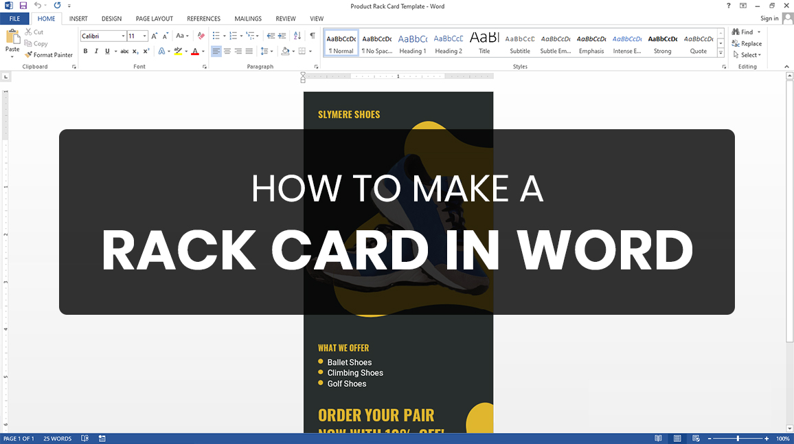Apply strikethrough to text
Viewport: 794px width, 444px height.
124,50
